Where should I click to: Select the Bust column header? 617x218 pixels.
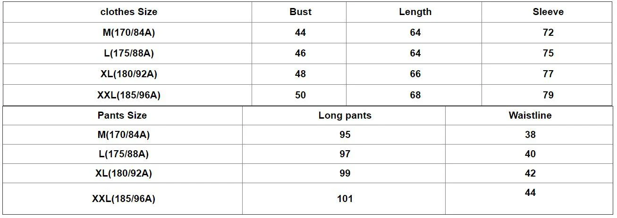pos(300,12)
